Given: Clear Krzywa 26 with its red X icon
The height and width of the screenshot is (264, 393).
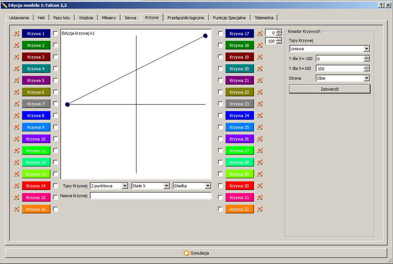Looking at the screenshot, I should [260, 139].
